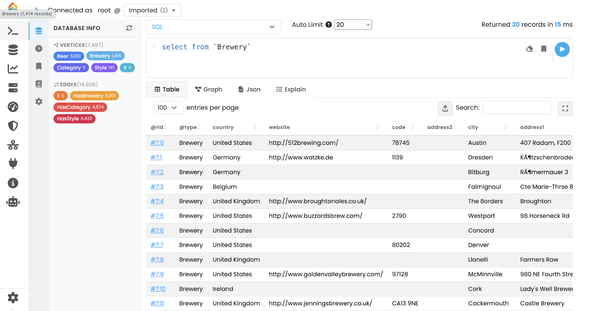The height and width of the screenshot is (311, 594).
Task: Select the V vertex type badge
Action: tap(127, 68)
